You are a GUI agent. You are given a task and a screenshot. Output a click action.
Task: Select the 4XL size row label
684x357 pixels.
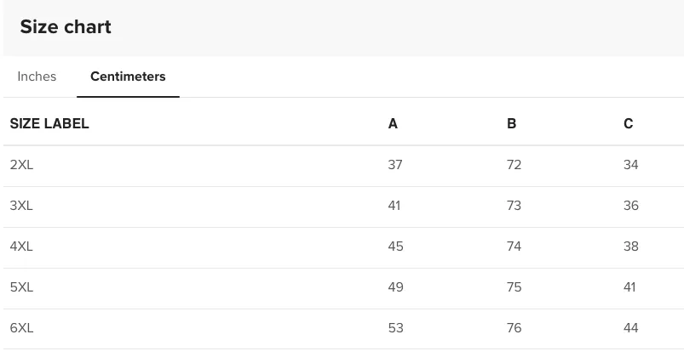21,246
